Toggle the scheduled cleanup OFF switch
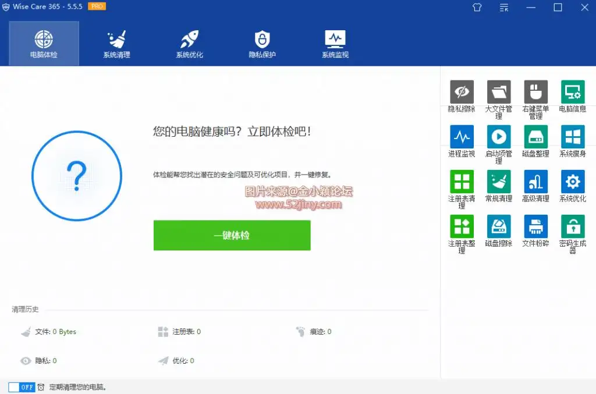Screen dimensions: 596x394 [x=22, y=387]
